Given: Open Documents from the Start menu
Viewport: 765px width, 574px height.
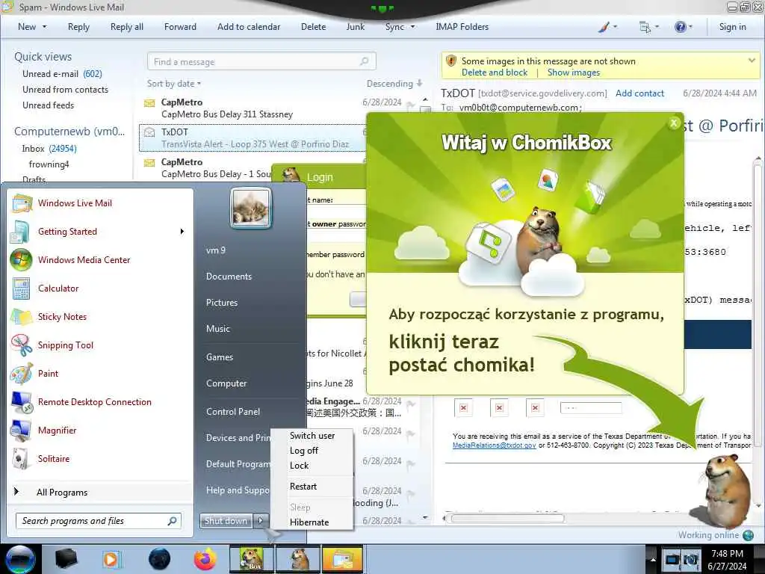Looking at the screenshot, I should tap(229, 277).
